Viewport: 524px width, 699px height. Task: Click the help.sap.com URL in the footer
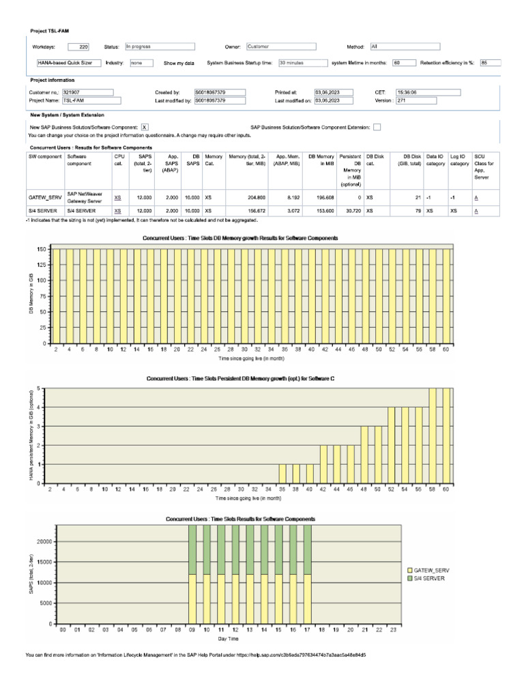click(x=301, y=655)
